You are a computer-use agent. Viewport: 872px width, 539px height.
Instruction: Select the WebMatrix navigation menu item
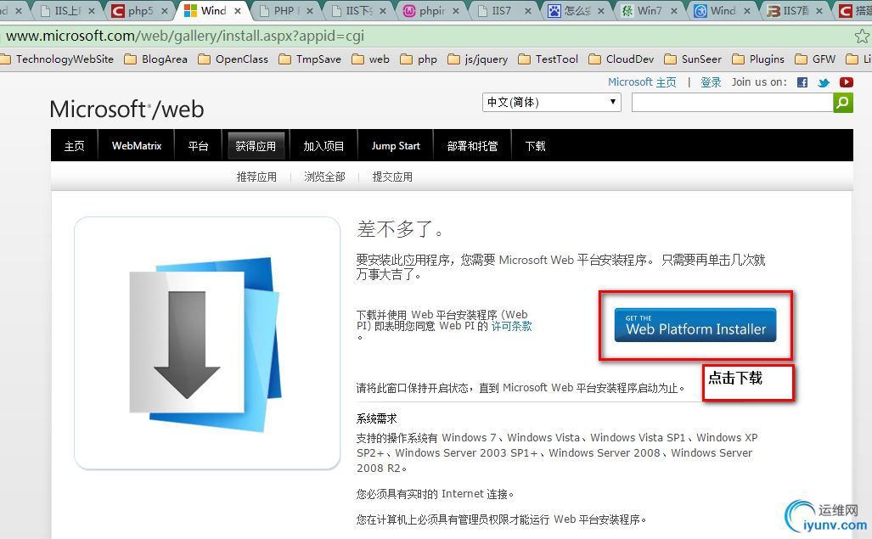[135, 145]
